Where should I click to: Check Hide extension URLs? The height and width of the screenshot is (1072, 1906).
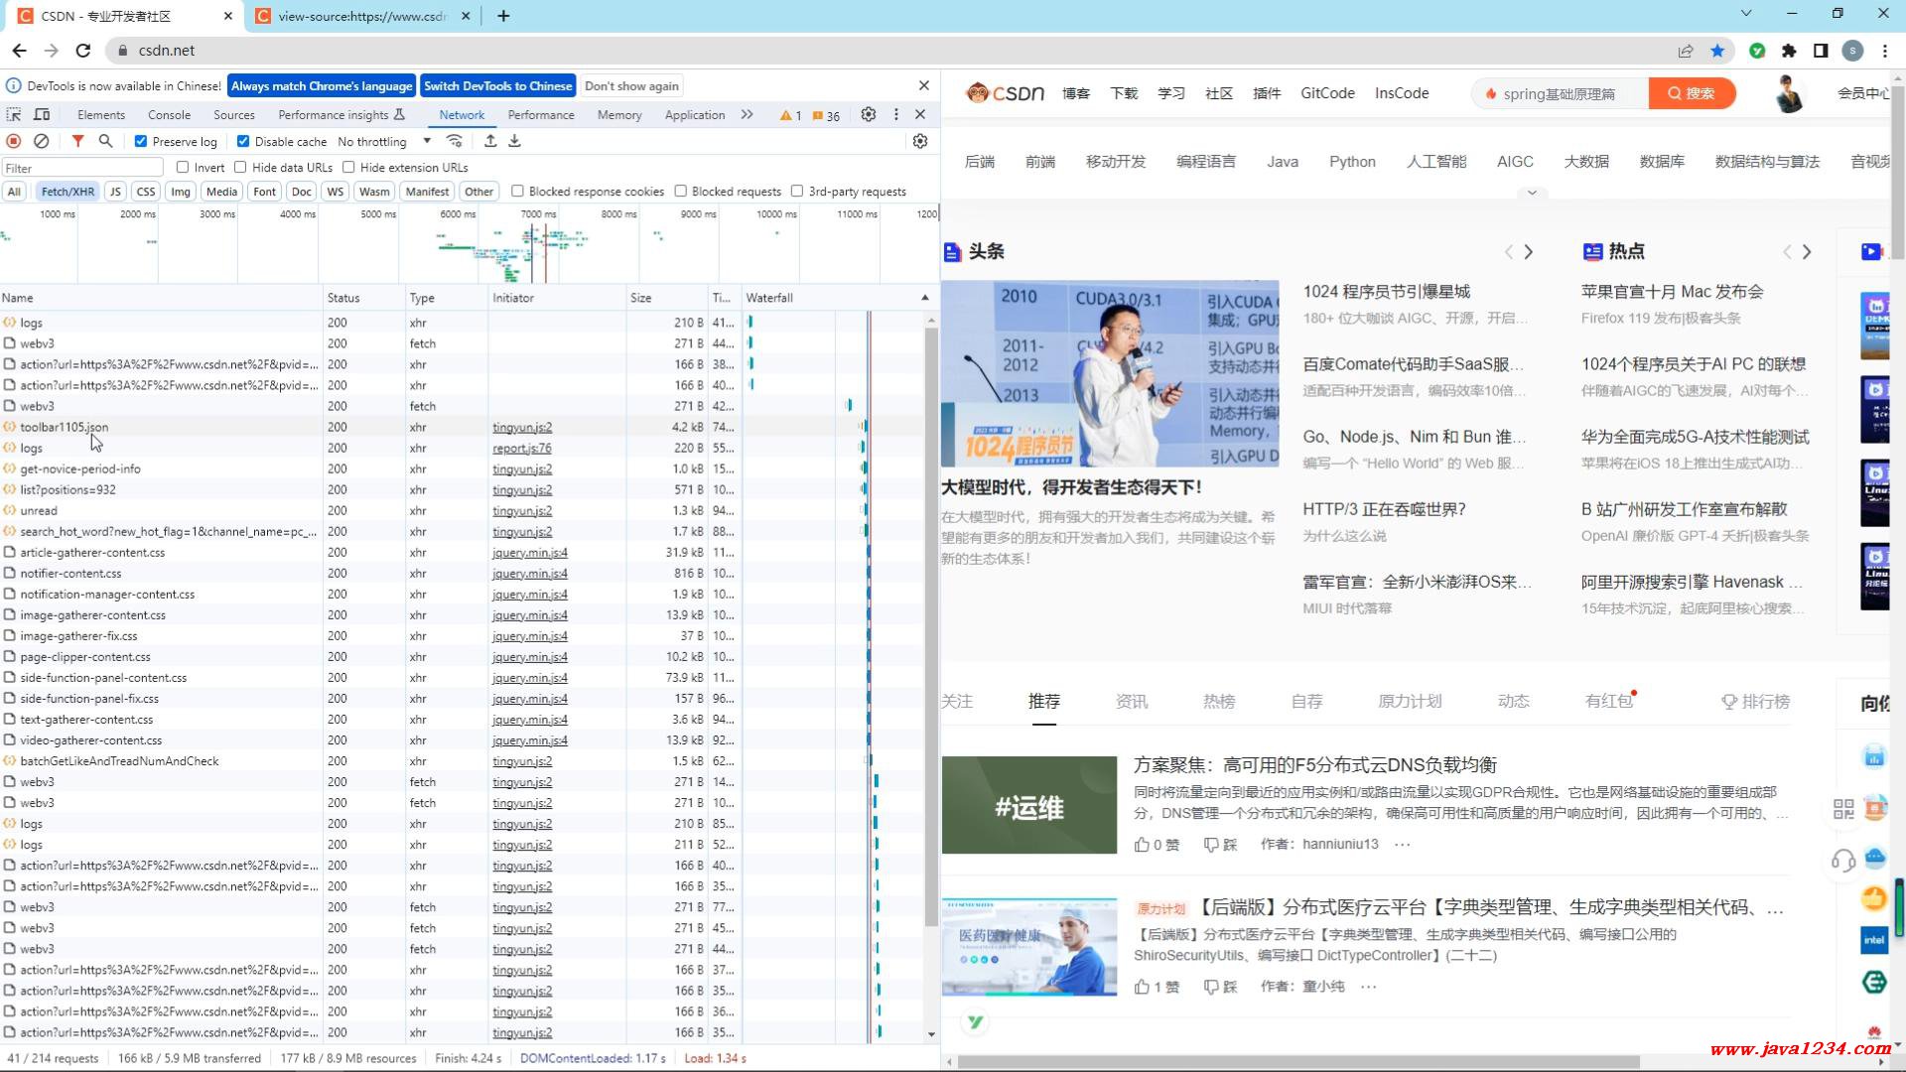[348, 167]
